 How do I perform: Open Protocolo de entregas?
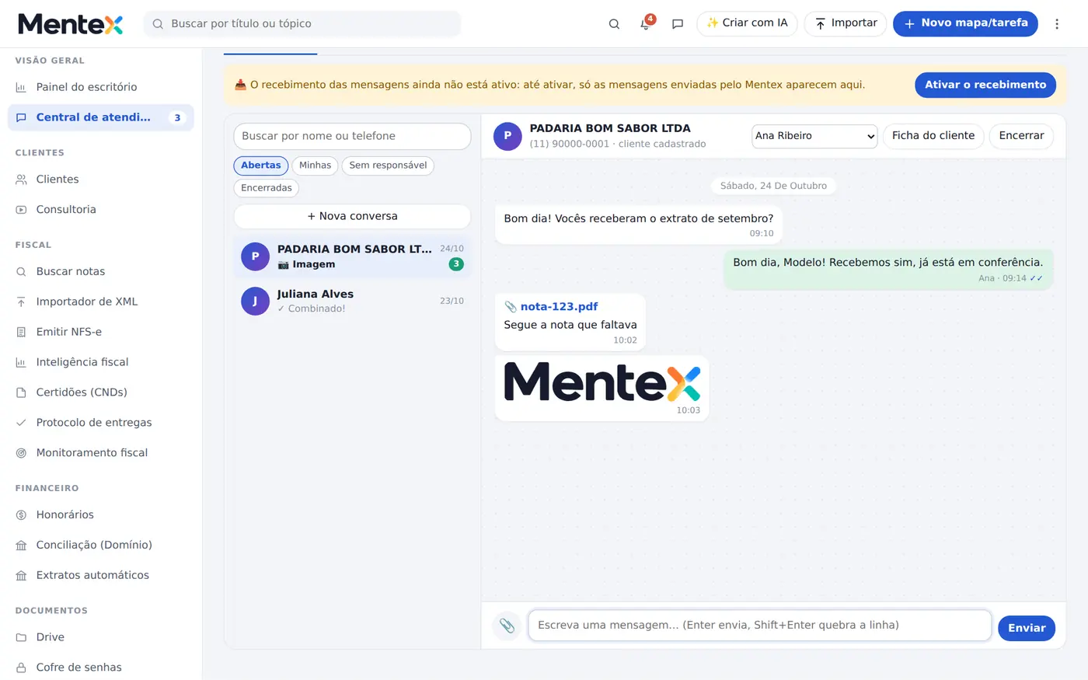coord(101,423)
